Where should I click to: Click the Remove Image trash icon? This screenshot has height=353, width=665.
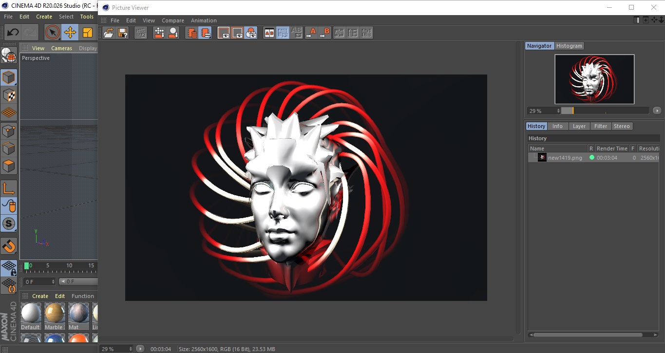(x=192, y=33)
